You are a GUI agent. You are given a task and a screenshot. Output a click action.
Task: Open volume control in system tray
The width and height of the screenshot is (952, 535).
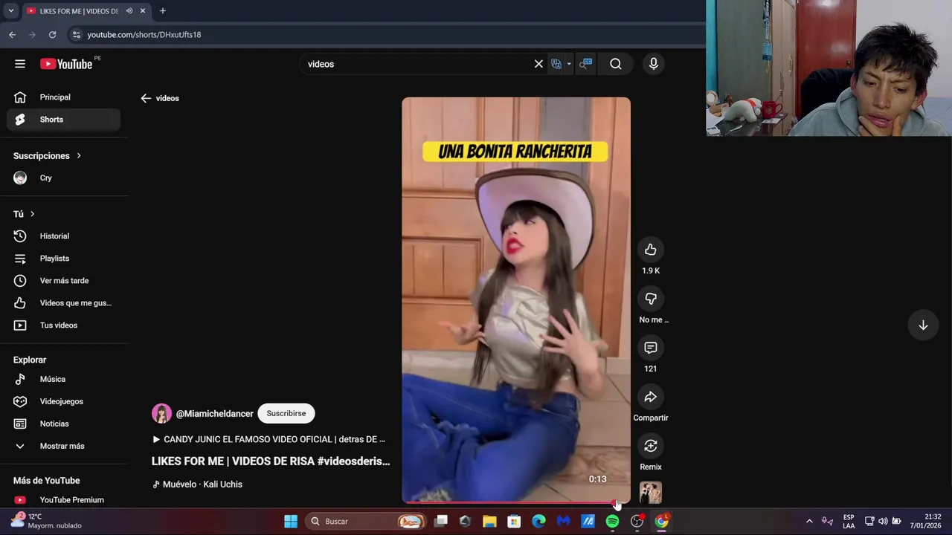tap(883, 522)
